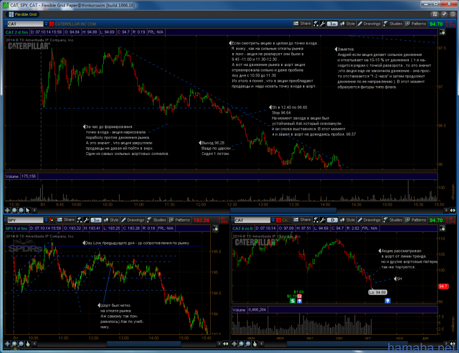Change the D timeframe on daily CAT chart

333,220
